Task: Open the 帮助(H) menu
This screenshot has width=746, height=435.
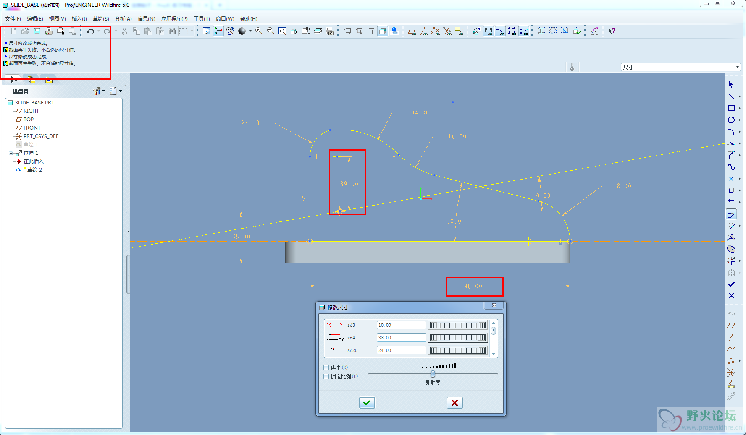Action: [249, 19]
